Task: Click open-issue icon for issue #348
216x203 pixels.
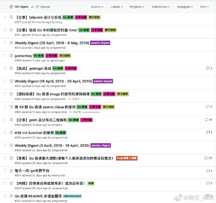Action: coord(11,158)
